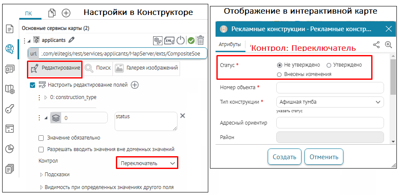Open the key icon in left sidebar
The width and height of the screenshot is (399, 195).
[x=9, y=109]
